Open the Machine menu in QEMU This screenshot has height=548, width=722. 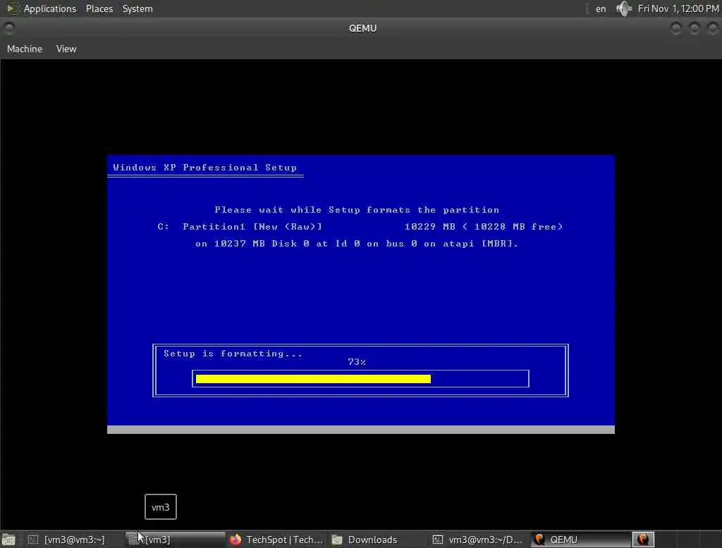(x=25, y=49)
